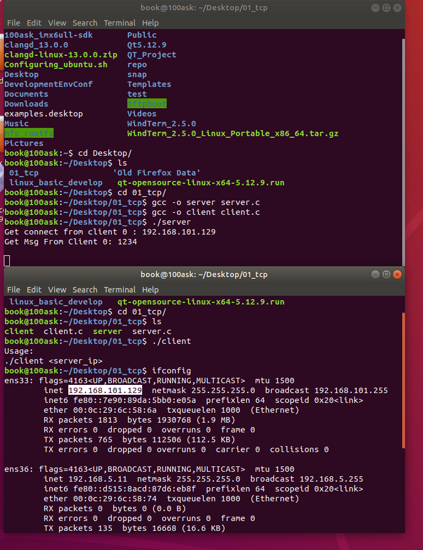This screenshot has width=423, height=550.
Task: Click './client <server_ip>' usage line
Action: pos(54,361)
